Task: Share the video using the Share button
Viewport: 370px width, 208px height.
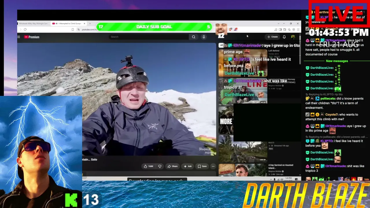Action: (173, 166)
